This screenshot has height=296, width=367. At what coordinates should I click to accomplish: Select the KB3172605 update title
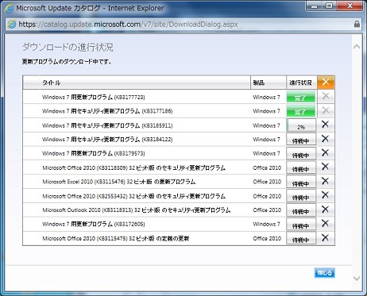point(94,224)
